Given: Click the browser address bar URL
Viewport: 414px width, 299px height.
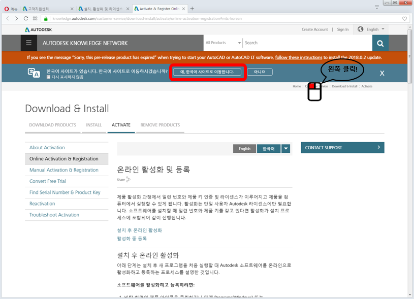Looking at the screenshot, I should click(147, 19).
